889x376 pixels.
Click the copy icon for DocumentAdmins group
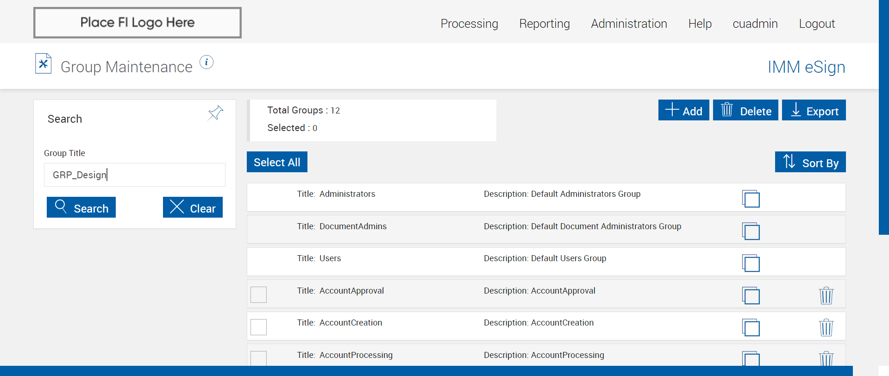click(751, 231)
